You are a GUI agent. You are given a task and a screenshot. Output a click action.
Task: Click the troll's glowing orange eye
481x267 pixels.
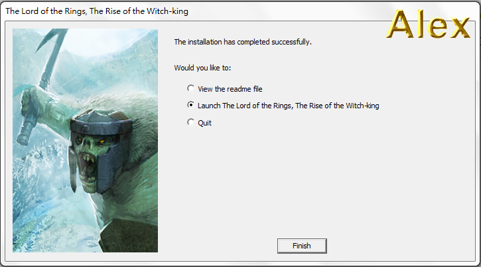click(x=100, y=142)
